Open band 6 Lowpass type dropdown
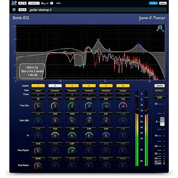 123,91
